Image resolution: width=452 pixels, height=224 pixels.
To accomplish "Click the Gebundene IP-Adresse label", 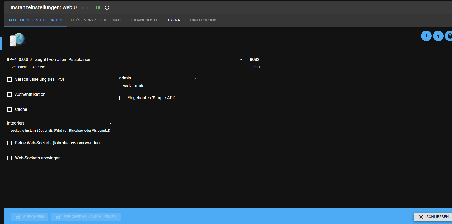I will pos(27,67).
